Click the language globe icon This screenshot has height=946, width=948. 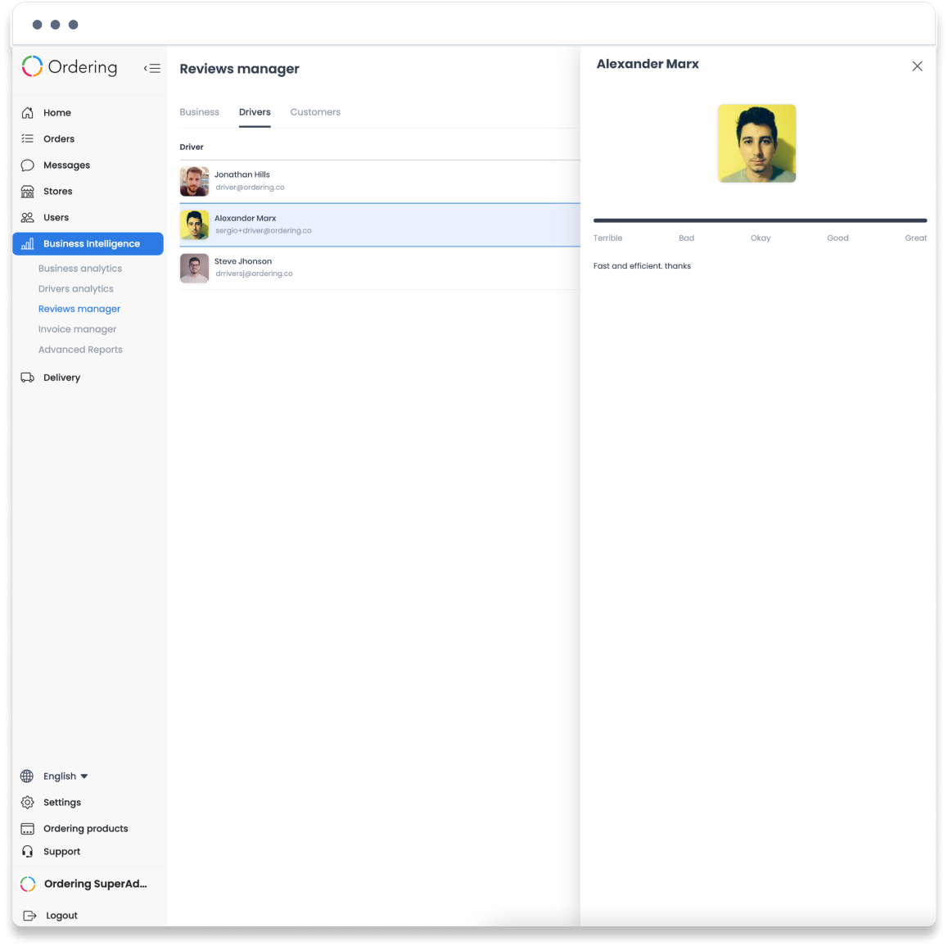click(27, 776)
